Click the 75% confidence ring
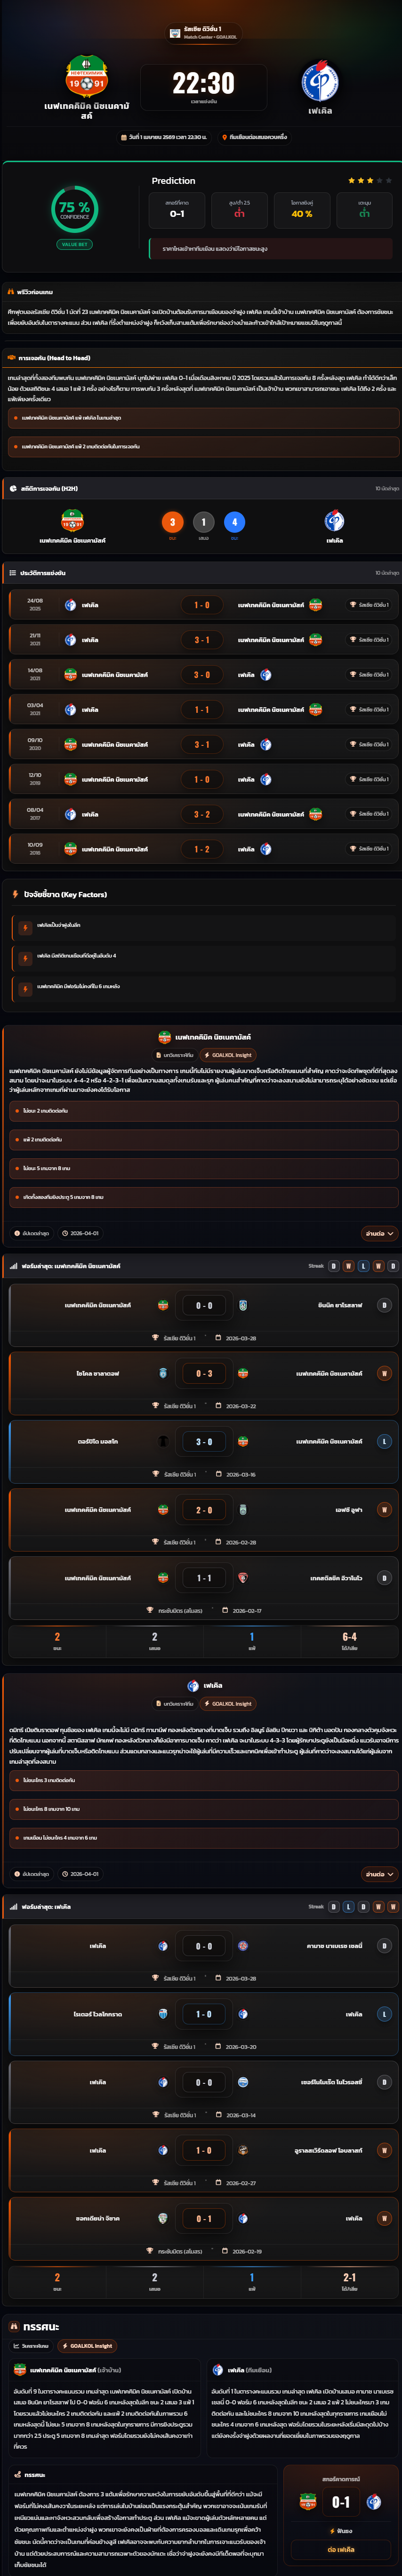Image resolution: width=402 pixels, height=2576 pixels. coord(75,209)
